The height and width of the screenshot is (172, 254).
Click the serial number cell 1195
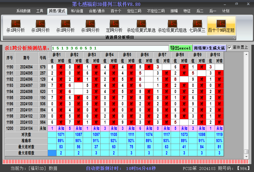coord(10,98)
